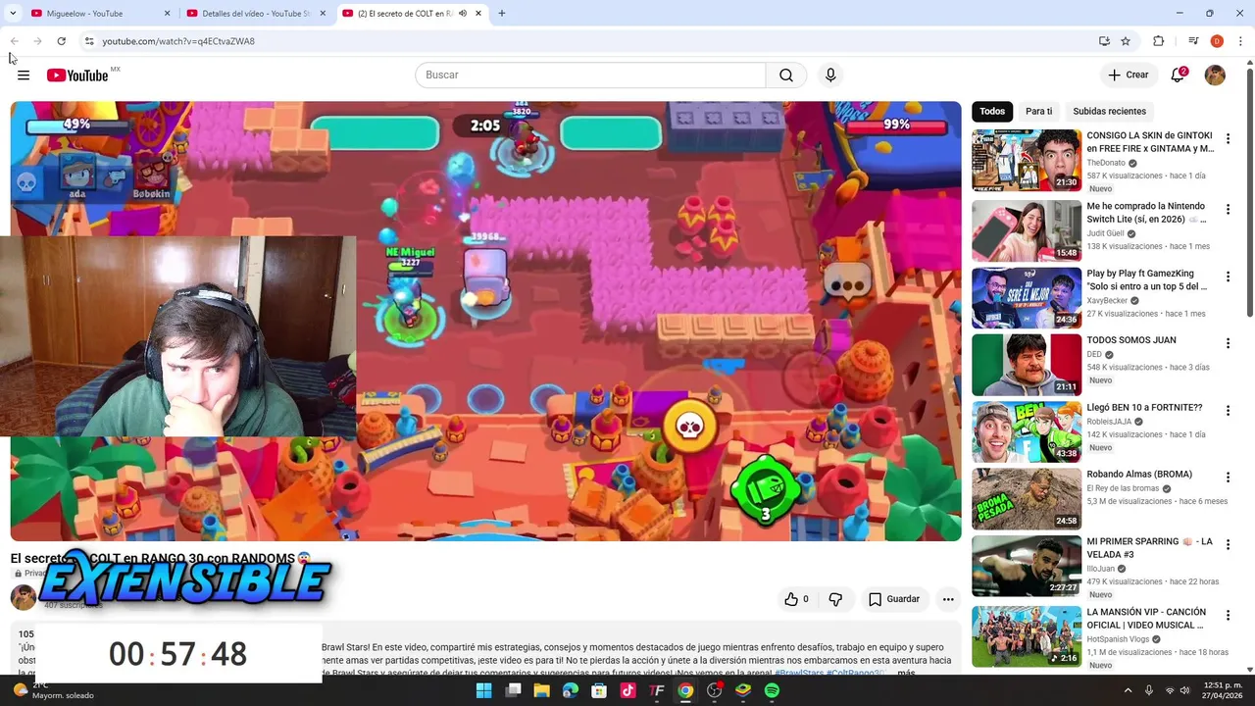The height and width of the screenshot is (706, 1255).
Task: Start voice search with microphone
Action: pos(830,76)
